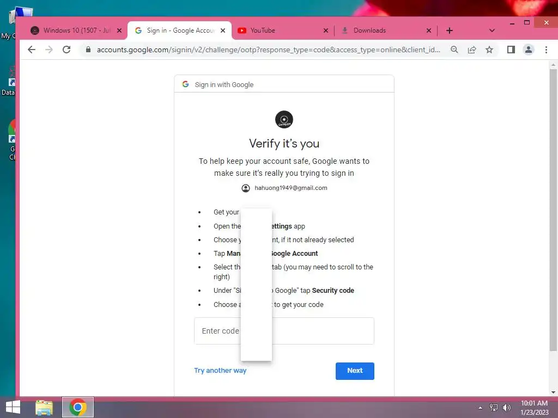
Task: Share this page via share icon
Action: (472, 50)
